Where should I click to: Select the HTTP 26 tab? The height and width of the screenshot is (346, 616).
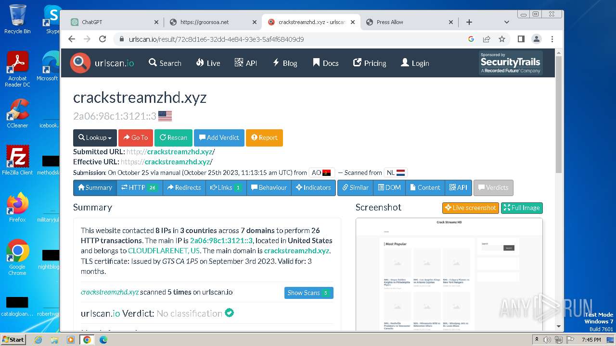click(140, 188)
